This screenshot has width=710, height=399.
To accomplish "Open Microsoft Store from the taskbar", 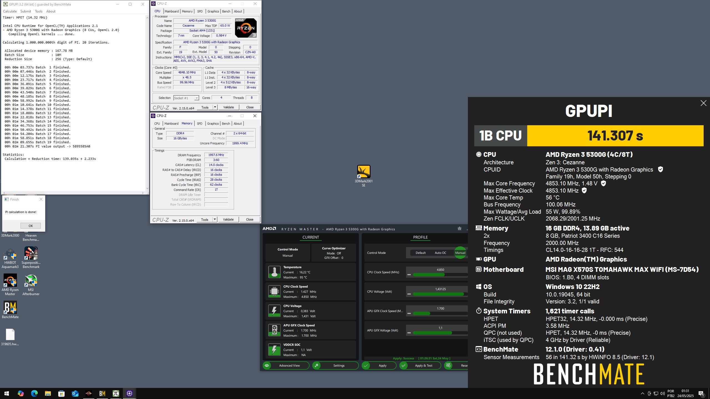I will click(x=61, y=393).
